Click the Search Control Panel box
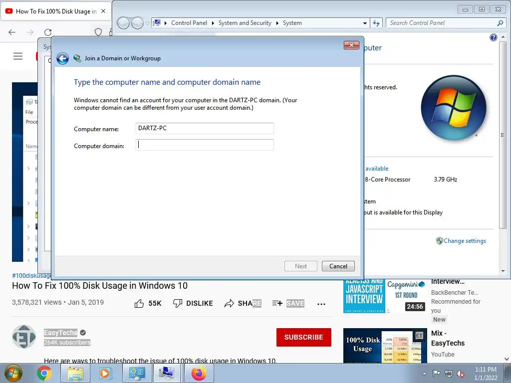 442,23
